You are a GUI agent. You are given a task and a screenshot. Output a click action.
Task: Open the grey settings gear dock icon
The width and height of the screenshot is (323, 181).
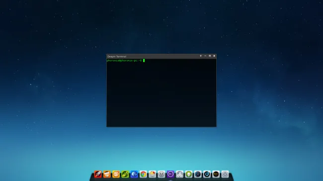225,174
